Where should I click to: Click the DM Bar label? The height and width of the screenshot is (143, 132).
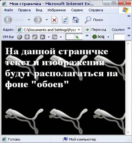coord(9,37)
